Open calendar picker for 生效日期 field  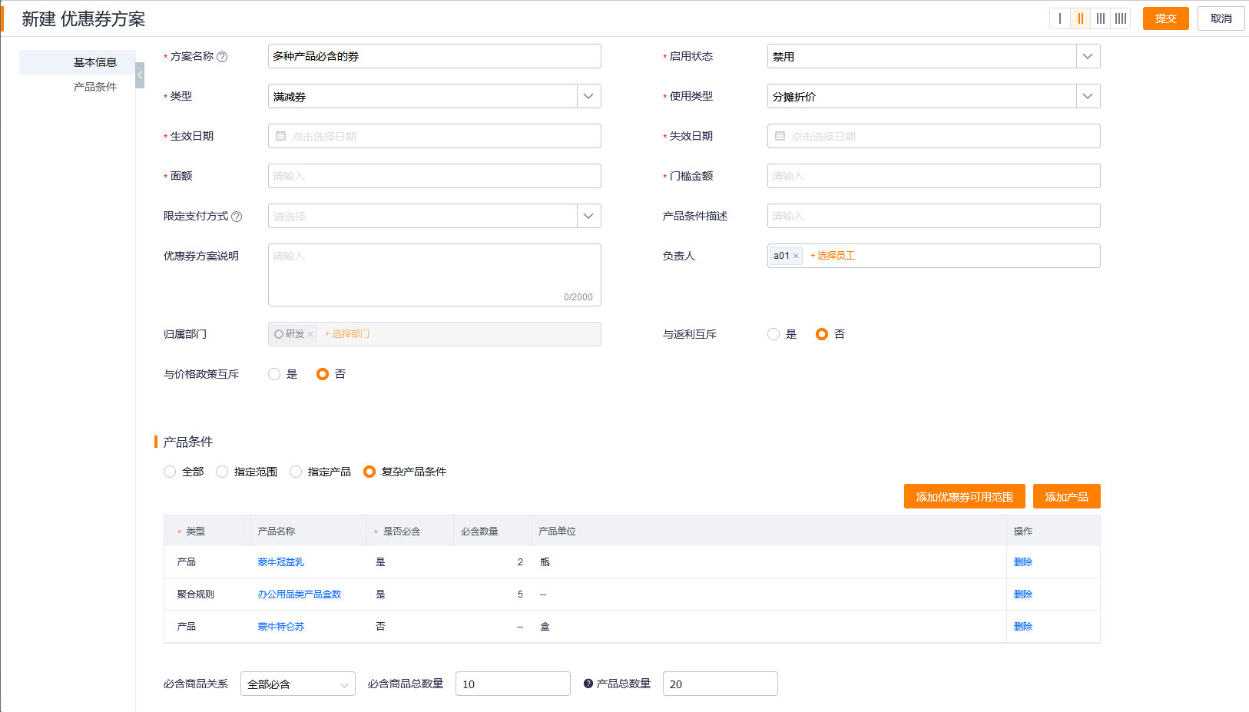click(x=281, y=136)
